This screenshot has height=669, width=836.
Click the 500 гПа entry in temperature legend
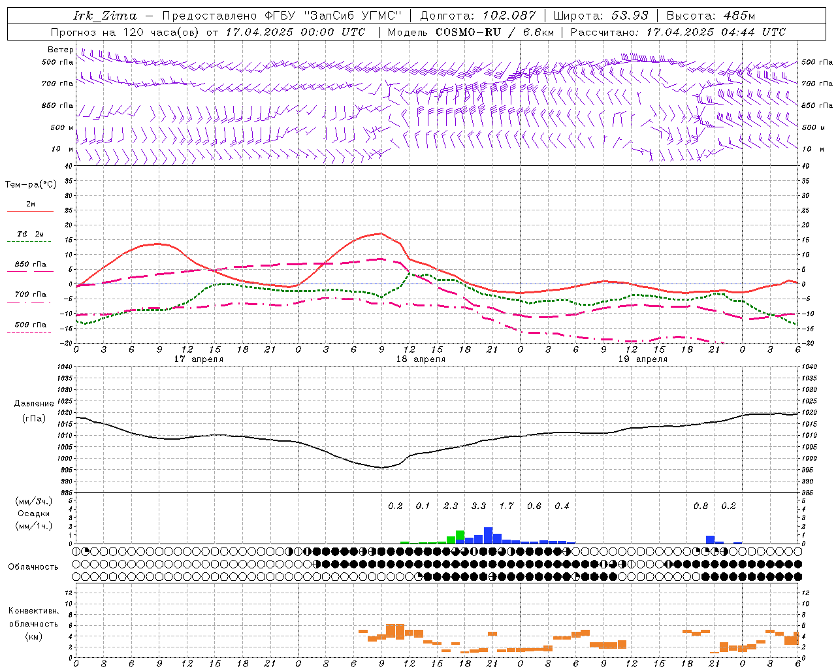(31, 325)
